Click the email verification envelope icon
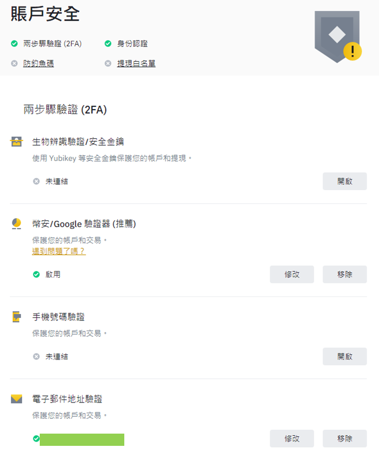This screenshot has height=454, width=379. point(16,398)
